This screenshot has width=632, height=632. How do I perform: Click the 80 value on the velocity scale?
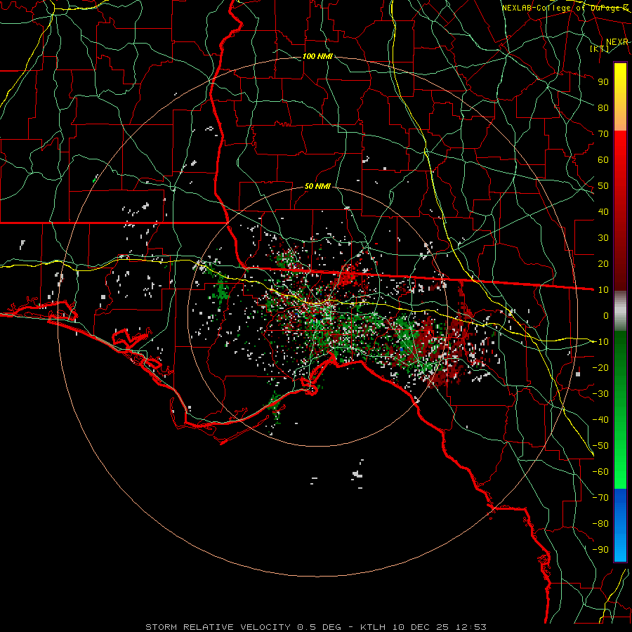[603, 107]
